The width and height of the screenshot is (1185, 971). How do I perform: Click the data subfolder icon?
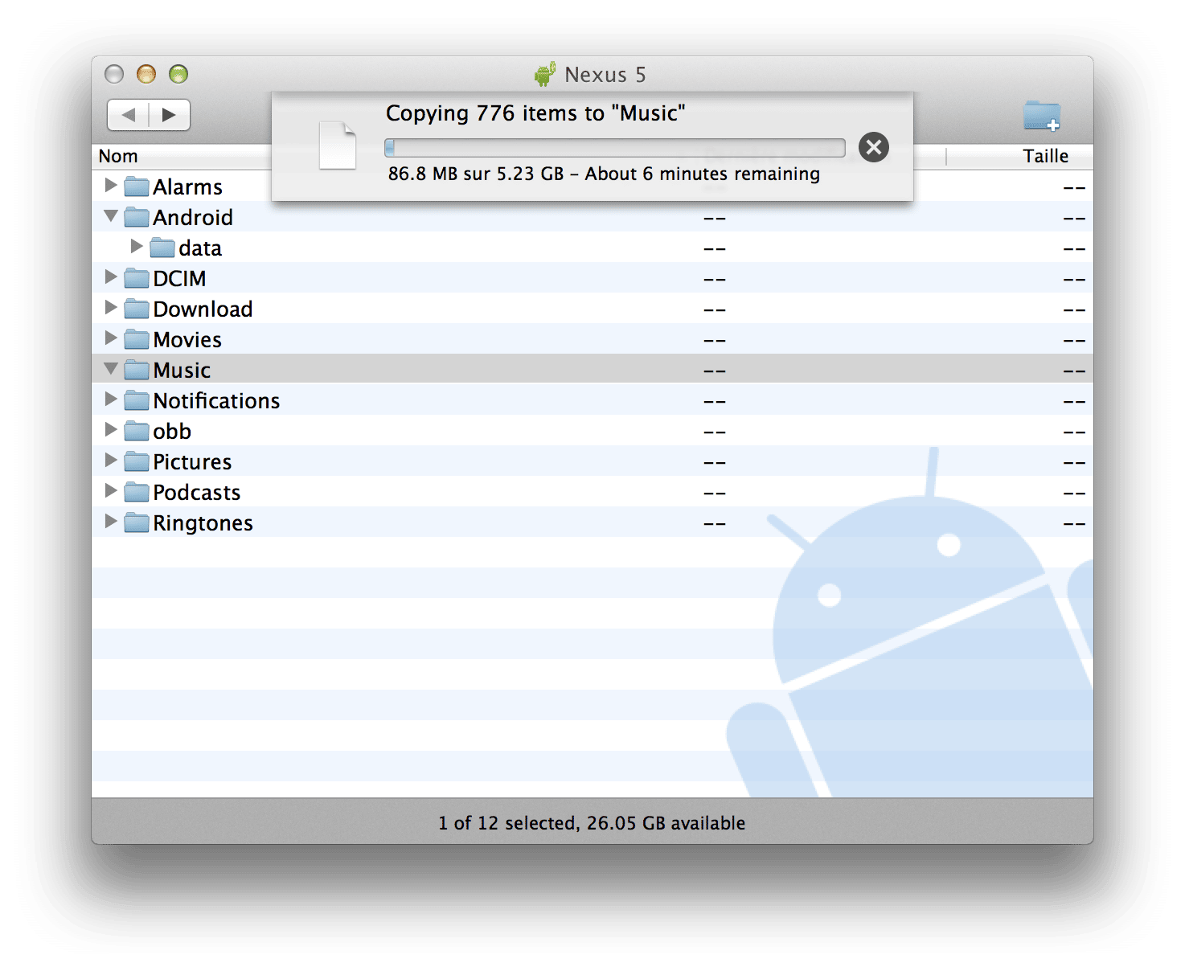coord(162,248)
